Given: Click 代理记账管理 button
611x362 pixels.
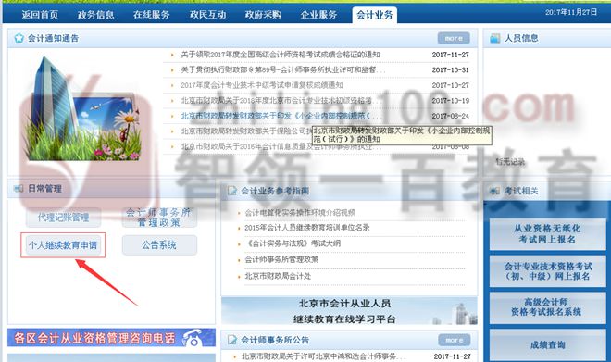Looking at the screenshot, I should [x=64, y=218].
